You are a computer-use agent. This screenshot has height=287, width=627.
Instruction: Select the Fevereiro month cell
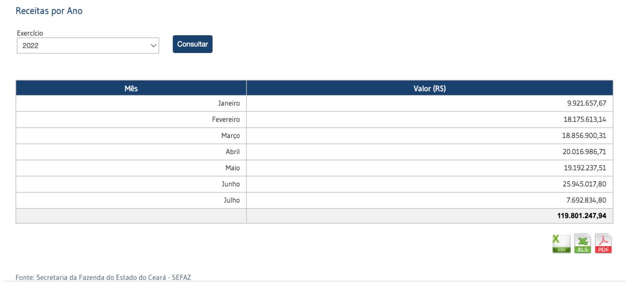coord(226,119)
